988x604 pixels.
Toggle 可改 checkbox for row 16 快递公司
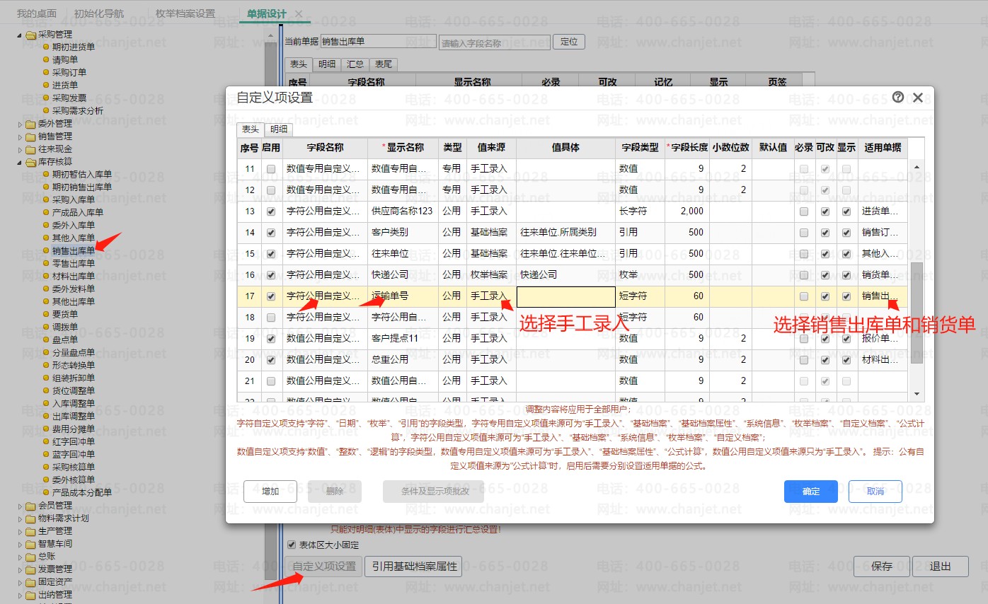(825, 275)
